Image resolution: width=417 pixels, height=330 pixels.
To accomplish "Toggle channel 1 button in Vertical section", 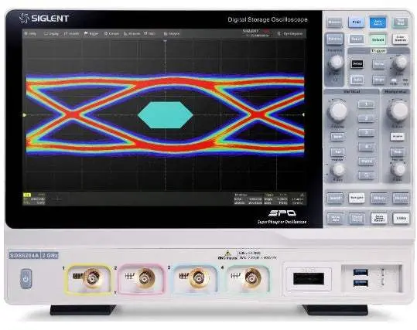I will [x=366, y=104].
